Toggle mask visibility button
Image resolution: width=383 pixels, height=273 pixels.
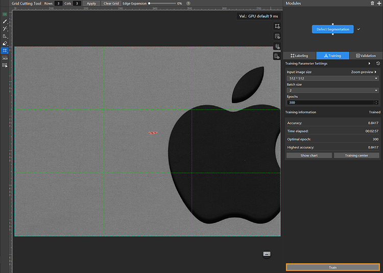click(x=277, y=56)
